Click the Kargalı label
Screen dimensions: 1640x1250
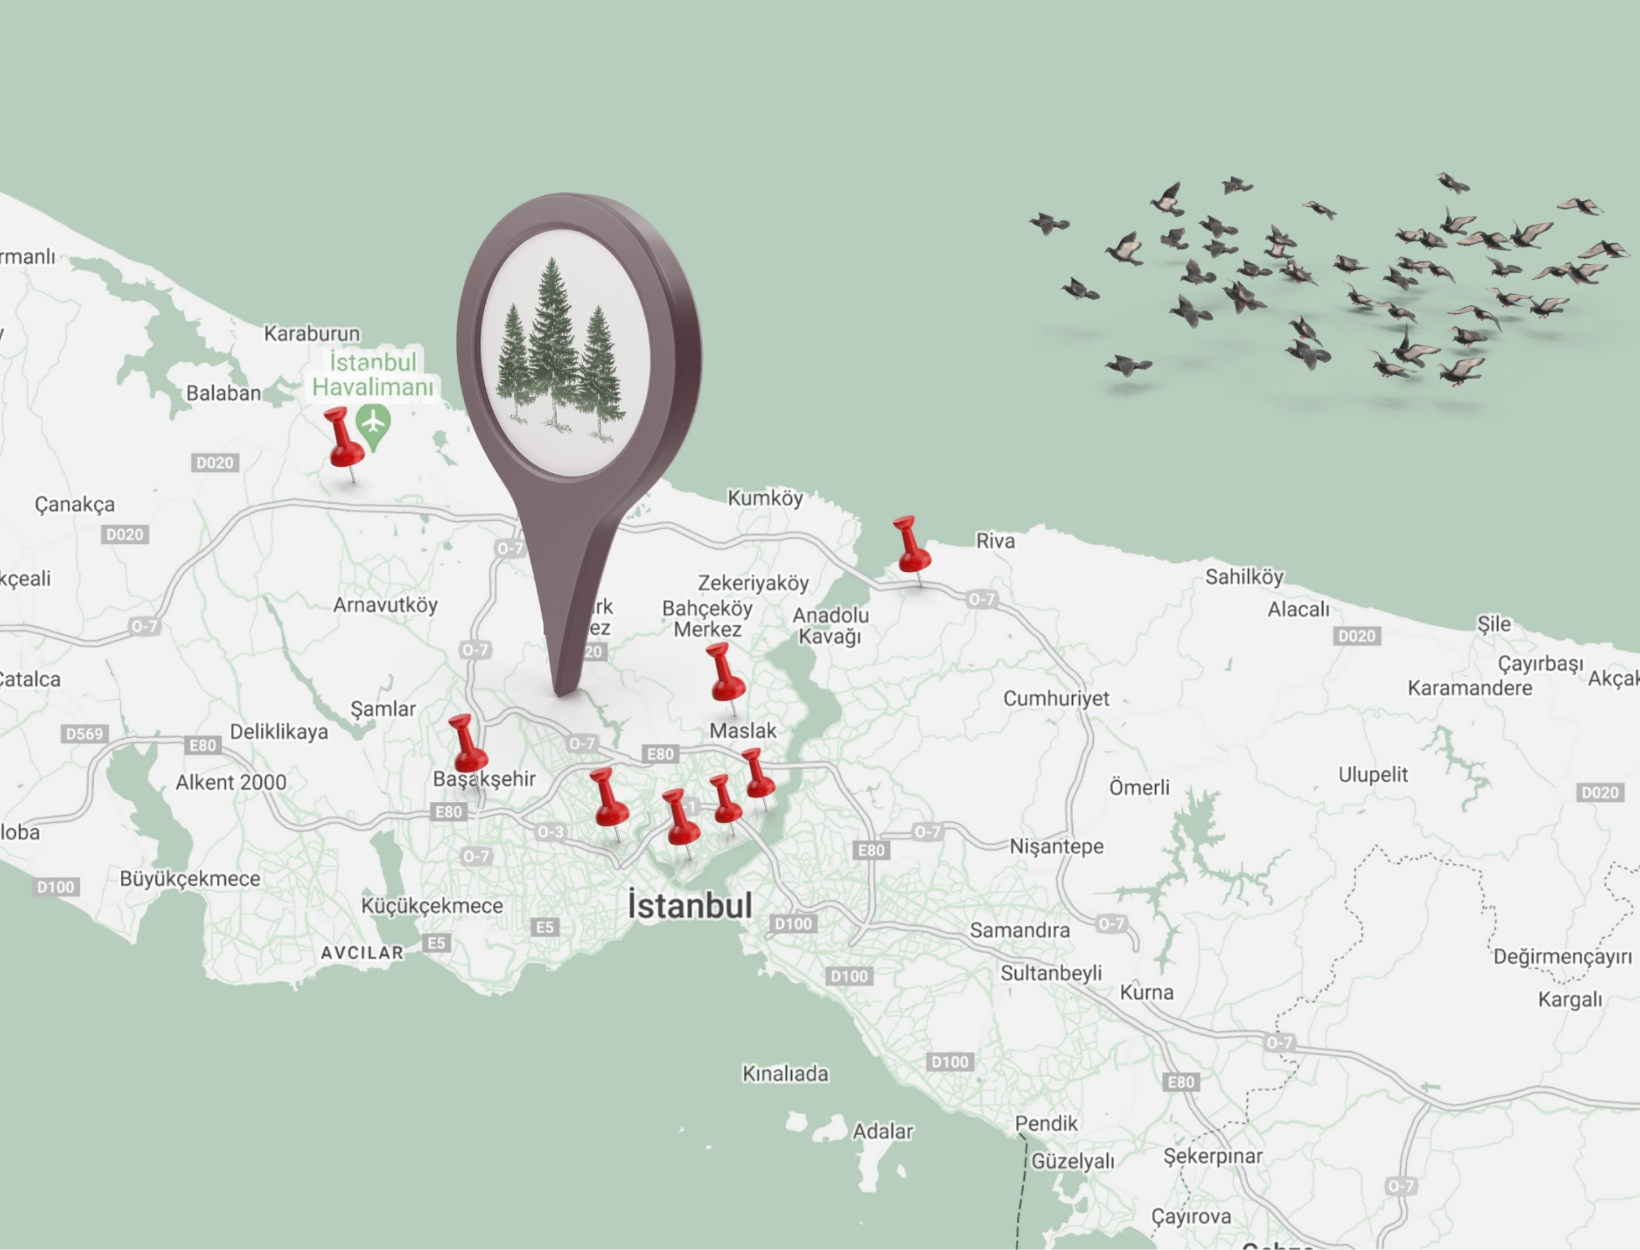1570,999
